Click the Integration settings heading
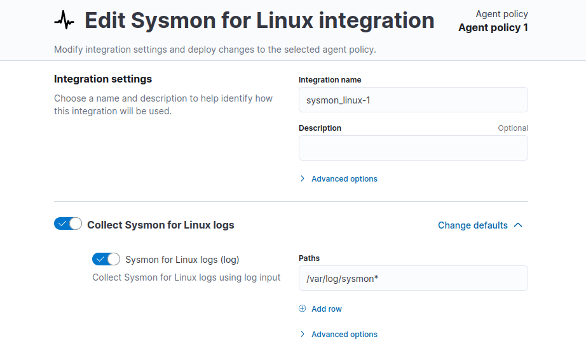 [103, 79]
